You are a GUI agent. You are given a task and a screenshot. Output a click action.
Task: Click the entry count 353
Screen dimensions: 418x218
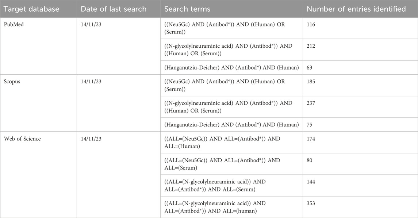tap(311, 203)
